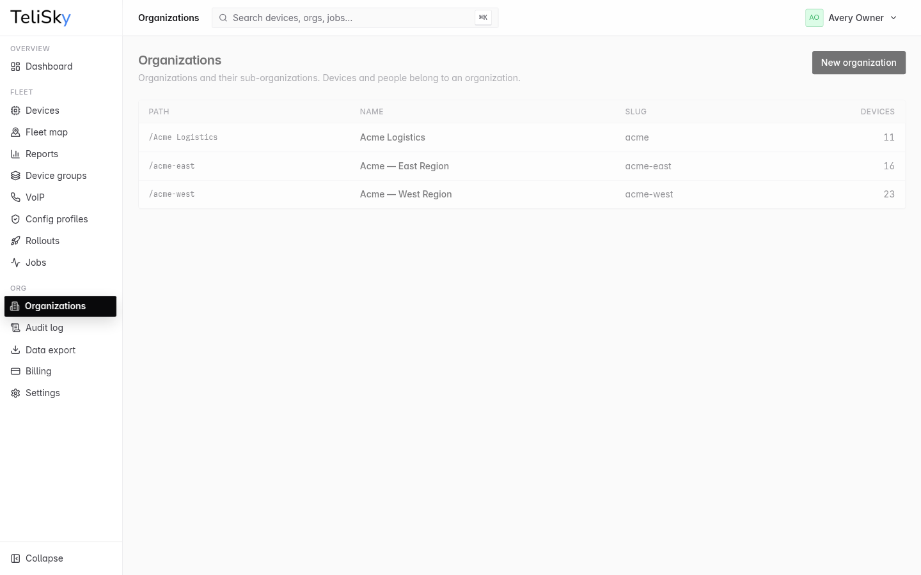
Task: Click the Audit log scroll icon
Action: tap(15, 328)
